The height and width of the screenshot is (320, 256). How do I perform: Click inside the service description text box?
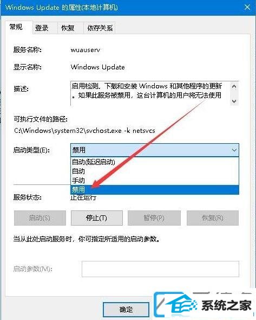click(x=150, y=93)
